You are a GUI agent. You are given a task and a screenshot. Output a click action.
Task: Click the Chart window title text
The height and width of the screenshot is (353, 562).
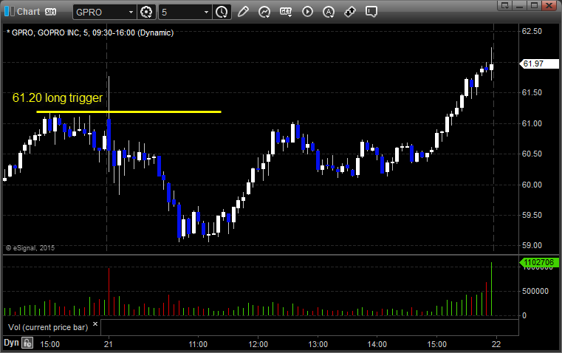(28, 12)
